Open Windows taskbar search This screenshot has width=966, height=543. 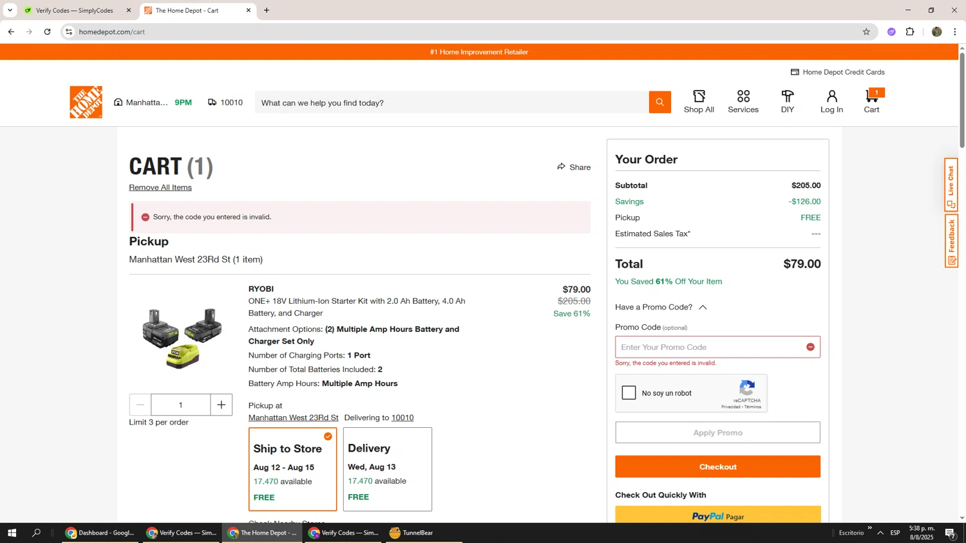(x=36, y=533)
